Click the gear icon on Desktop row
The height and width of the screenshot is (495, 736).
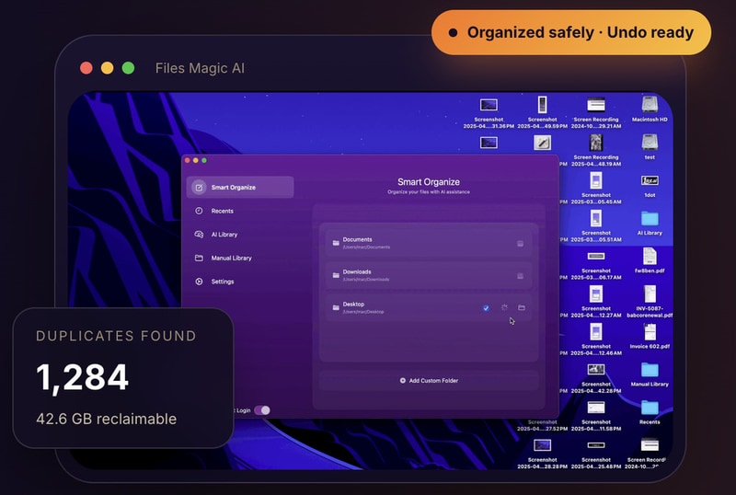coord(504,307)
